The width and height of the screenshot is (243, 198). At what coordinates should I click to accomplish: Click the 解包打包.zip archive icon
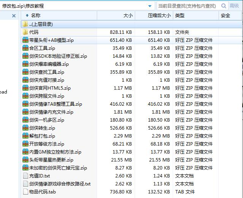pos(25,136)
